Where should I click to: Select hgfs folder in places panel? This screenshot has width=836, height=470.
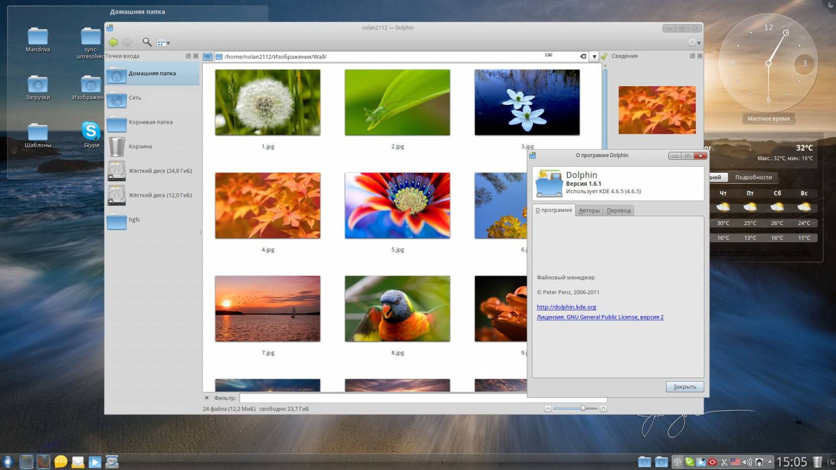pos(152,220)
